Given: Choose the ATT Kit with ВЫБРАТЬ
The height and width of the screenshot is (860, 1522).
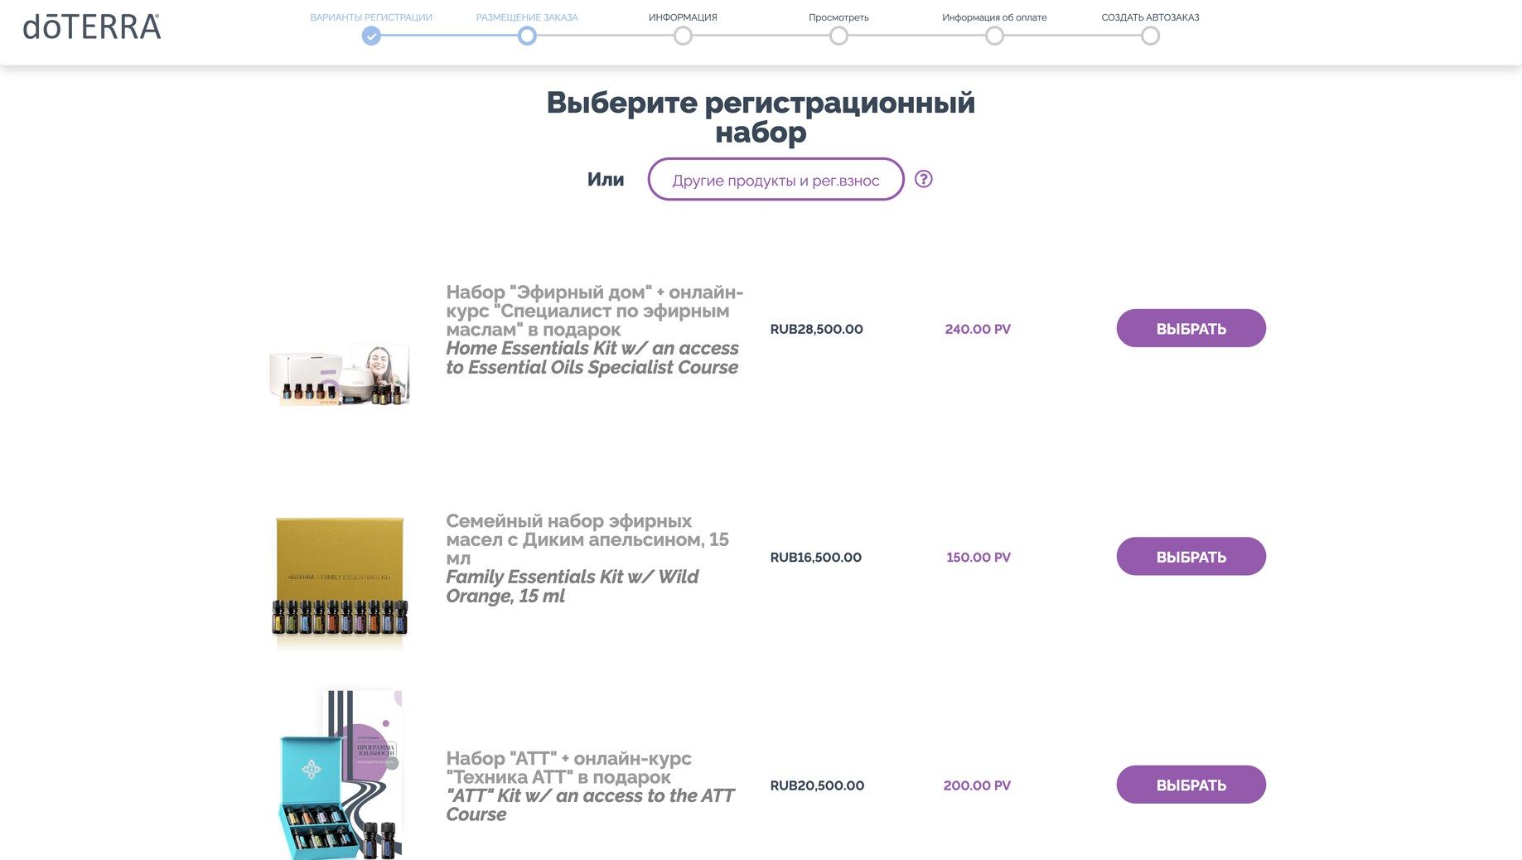Looking at the screenshot, I should (1191, 785).
